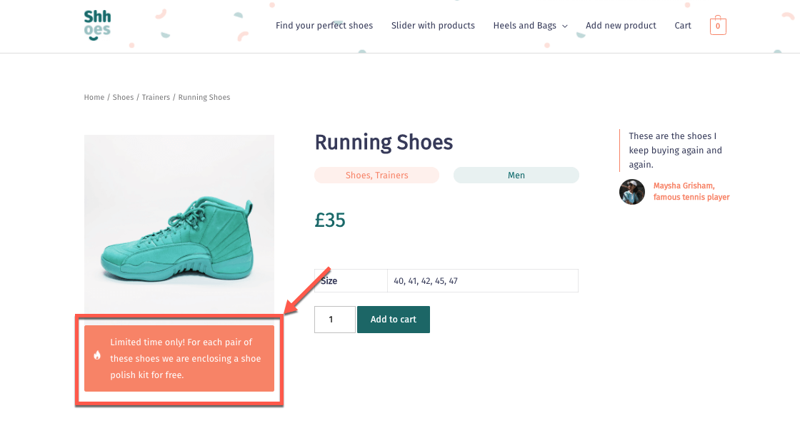
Task: Click Maysha Grisham, famous tennis player link
Action: click(x=691, y=192)
